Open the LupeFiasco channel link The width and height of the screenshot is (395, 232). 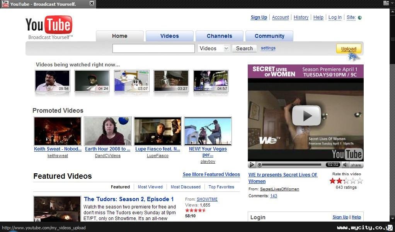pyautogui.click(x=158, y=156)
